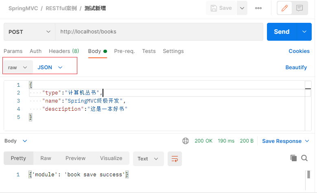This screenshot has width=317, height=193.
Task: Copy response with the copy icon
Action: (293, 158)
